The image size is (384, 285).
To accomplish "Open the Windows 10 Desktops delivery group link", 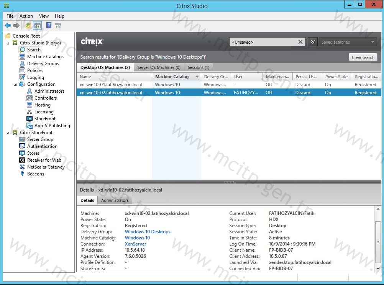I will 148,232.
